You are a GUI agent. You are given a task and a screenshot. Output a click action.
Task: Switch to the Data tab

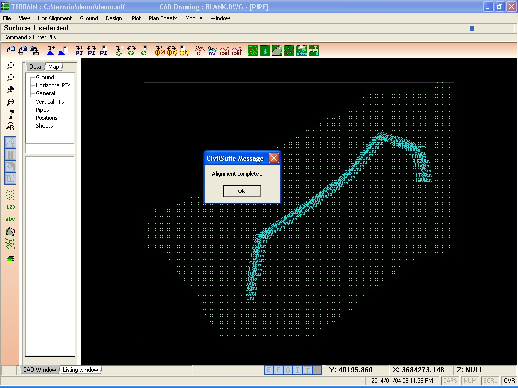pos(35,67)
